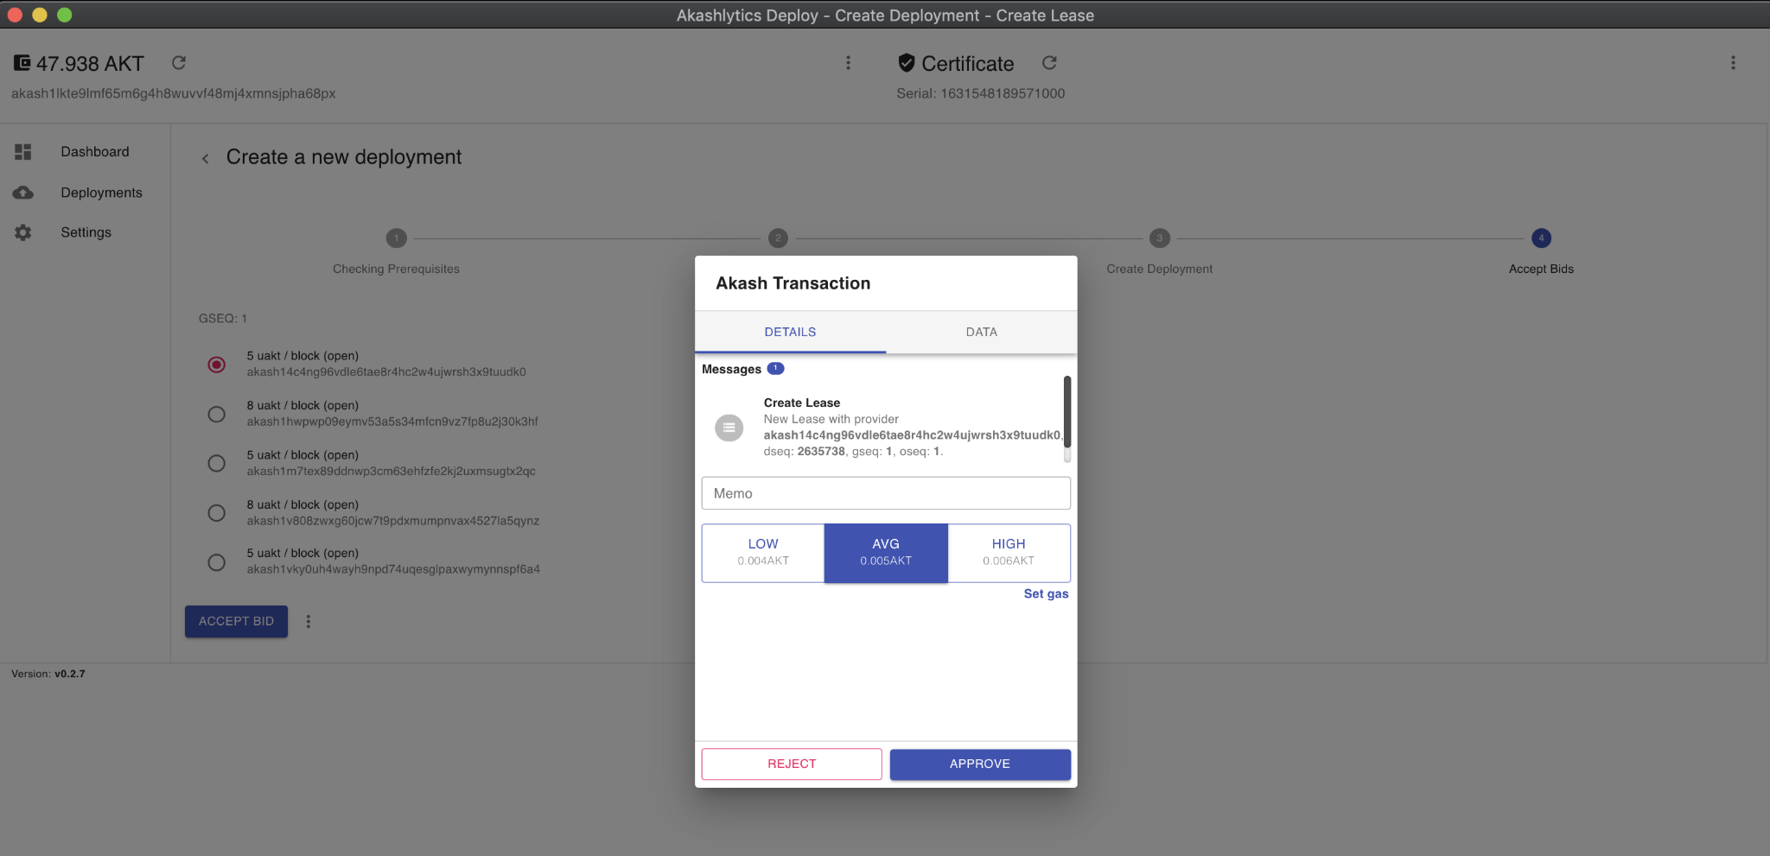Choose the LOW 0.004AKT fee option
The height and width of the screenshot is (856, 1770).
(x=763, y=553)
